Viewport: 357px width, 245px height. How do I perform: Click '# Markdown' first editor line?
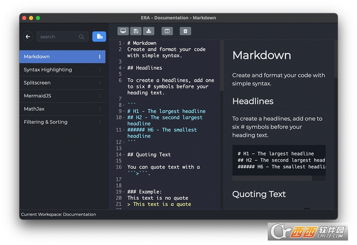click(x=142, y=43)
